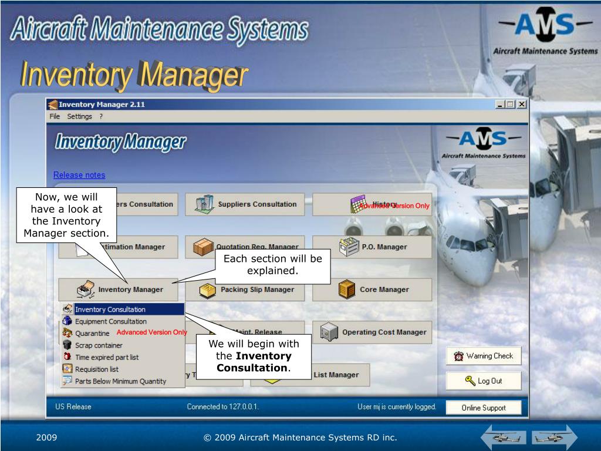Click the Equipment Consultation icon
Image resolution: width=601 pixels, height=451 pixels.
(x=67, y=321)
